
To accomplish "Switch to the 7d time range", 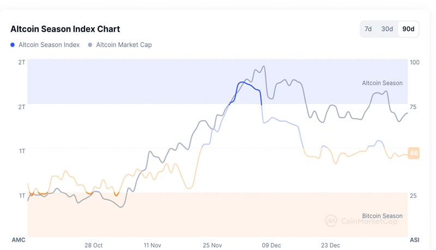I will [x=368, y=29].
